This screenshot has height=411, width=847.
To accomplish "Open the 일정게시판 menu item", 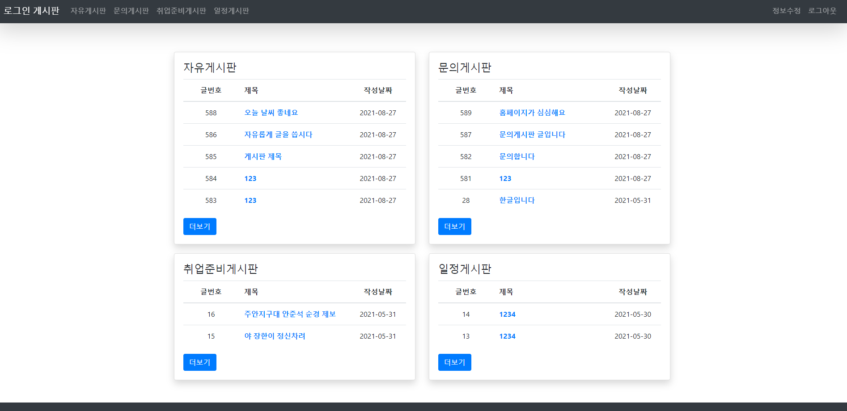I will (x=232, y=11).
